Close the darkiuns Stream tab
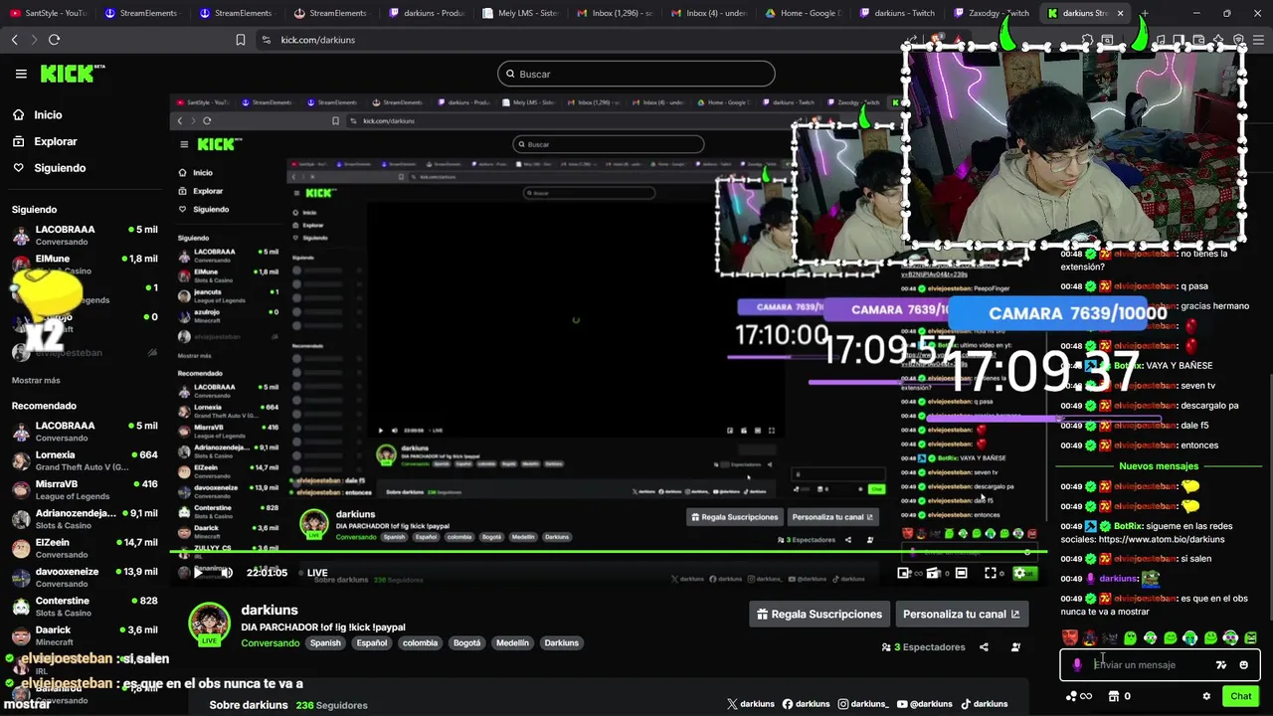Viewport: 1273px width, 716px height. pos(1120,13)
